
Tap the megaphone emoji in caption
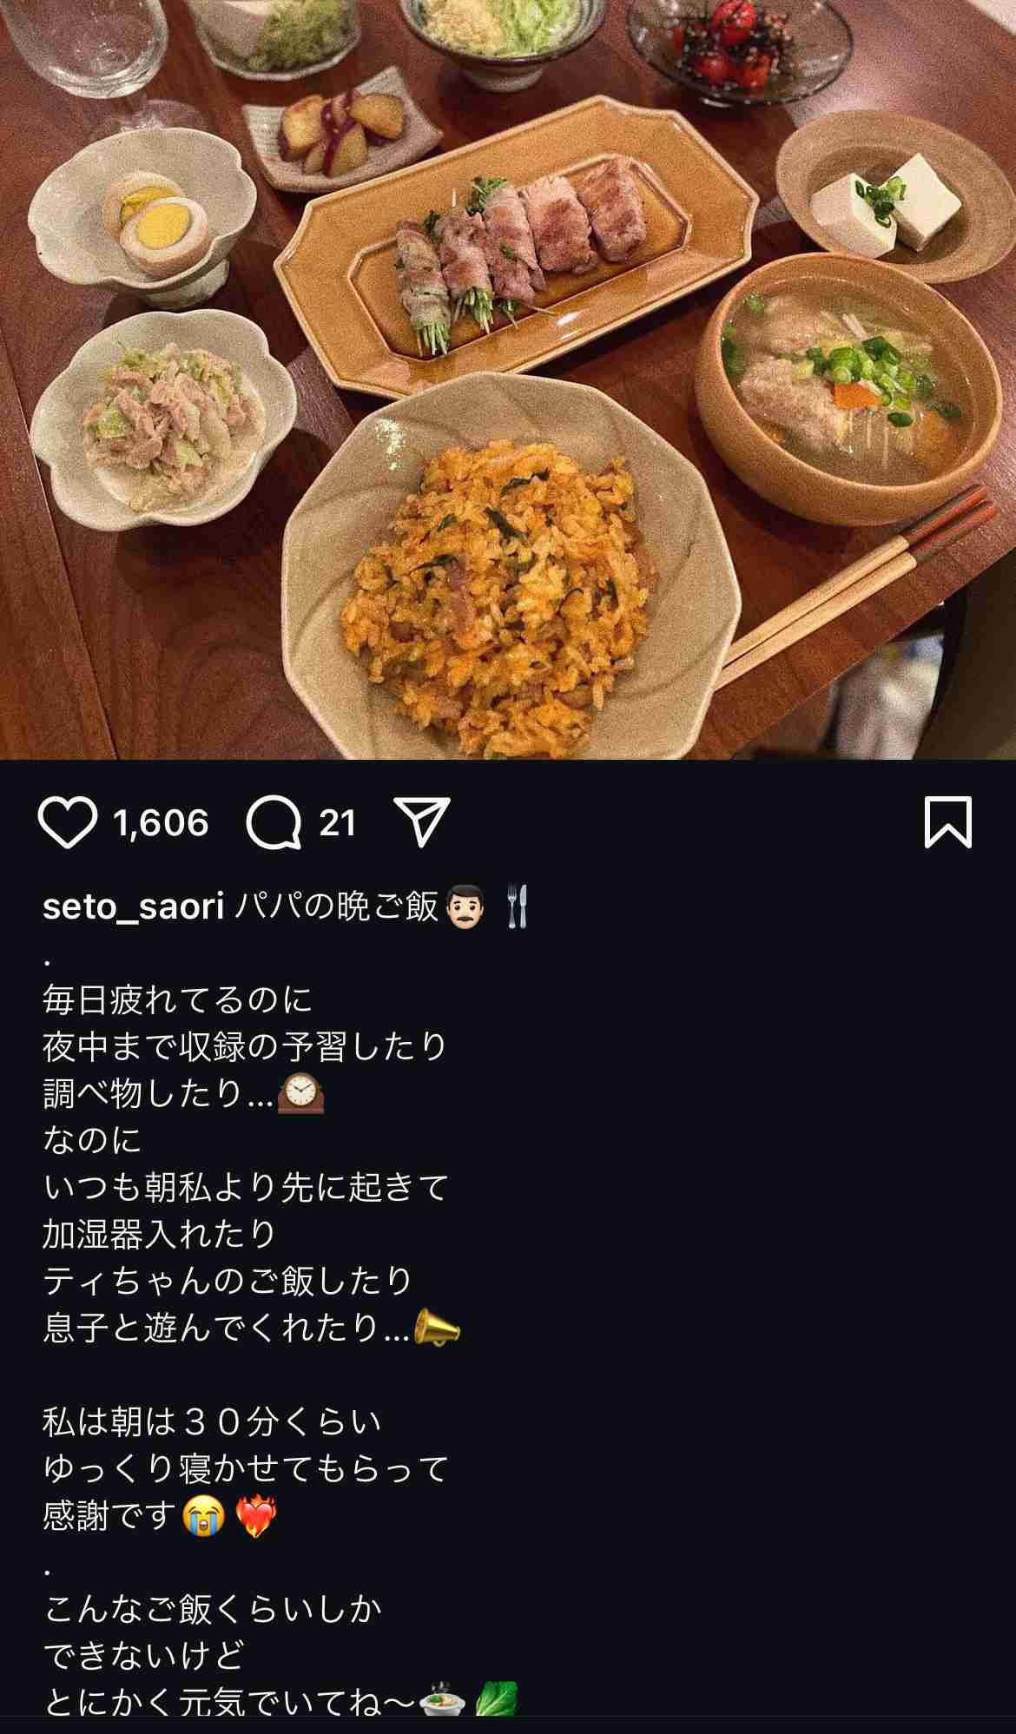(437, 1328)
